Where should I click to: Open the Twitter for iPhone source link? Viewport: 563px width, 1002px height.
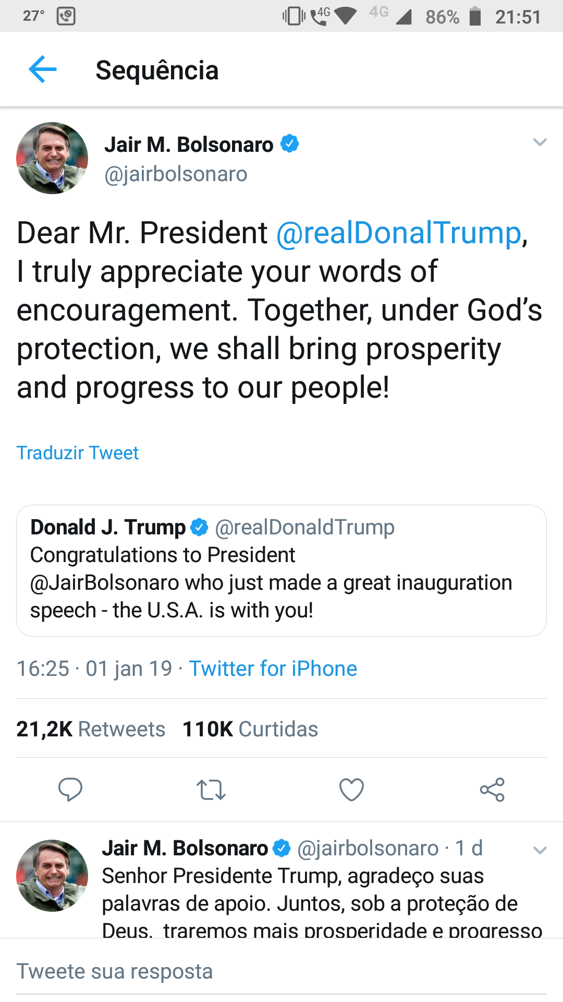[x=273, y=669]
